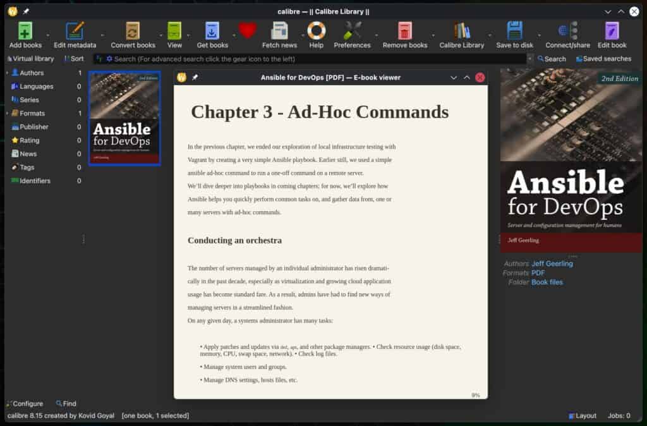This screenshot has height=426, width=647.
Task: Click the 9% reading progress indicator
Action: click(475, 394)
